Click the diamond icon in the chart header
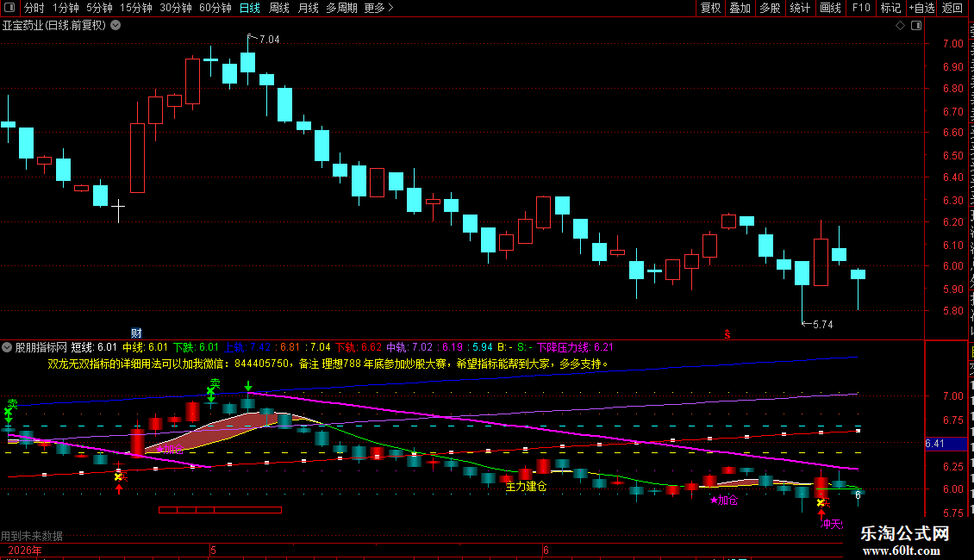This screenshot has height=560, width=974. [900, 26]
